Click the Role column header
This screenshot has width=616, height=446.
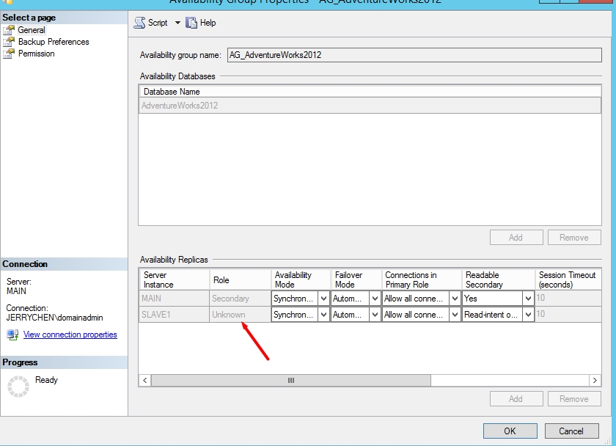(x=240, y=279)
